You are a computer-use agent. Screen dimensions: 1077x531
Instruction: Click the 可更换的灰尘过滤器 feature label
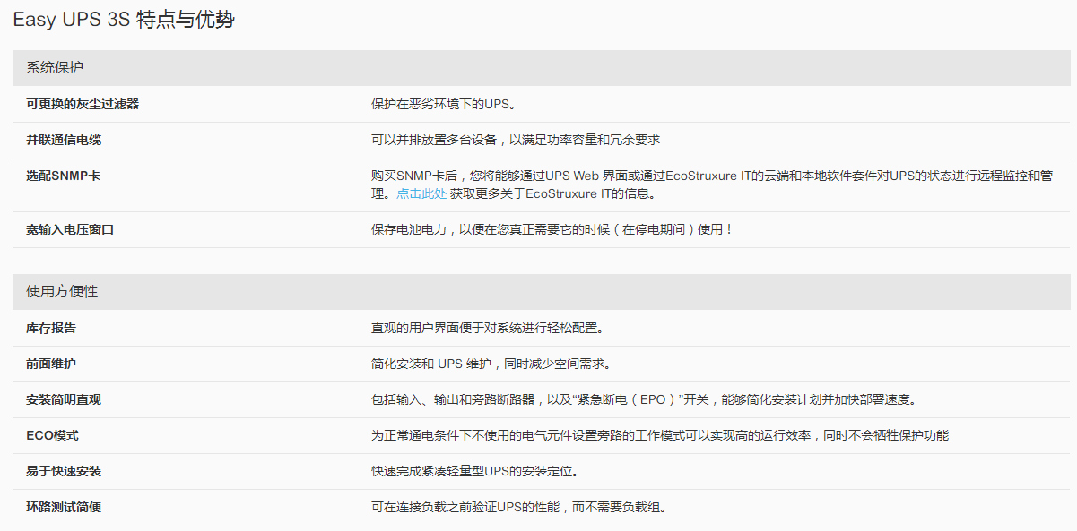coord(83,104)
